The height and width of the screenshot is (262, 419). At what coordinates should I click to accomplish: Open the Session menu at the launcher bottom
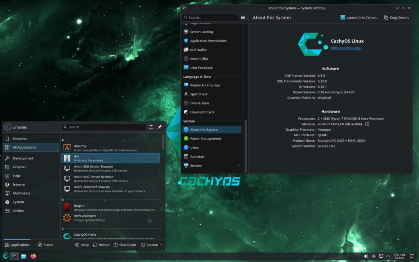click(151, 244)
